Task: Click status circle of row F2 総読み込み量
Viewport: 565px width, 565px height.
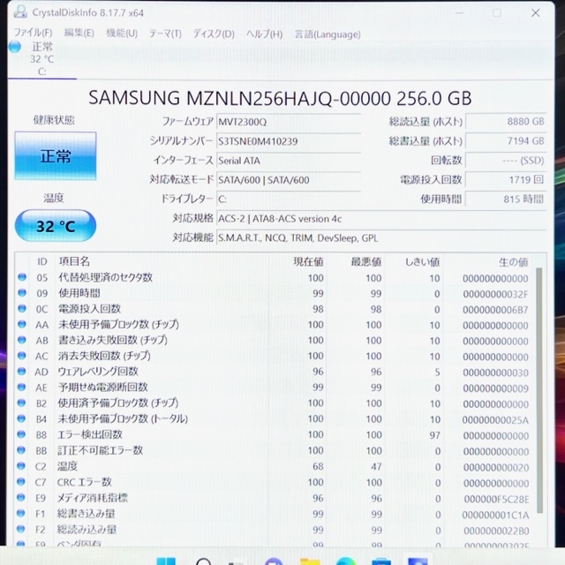Action: tap(21, 529)
